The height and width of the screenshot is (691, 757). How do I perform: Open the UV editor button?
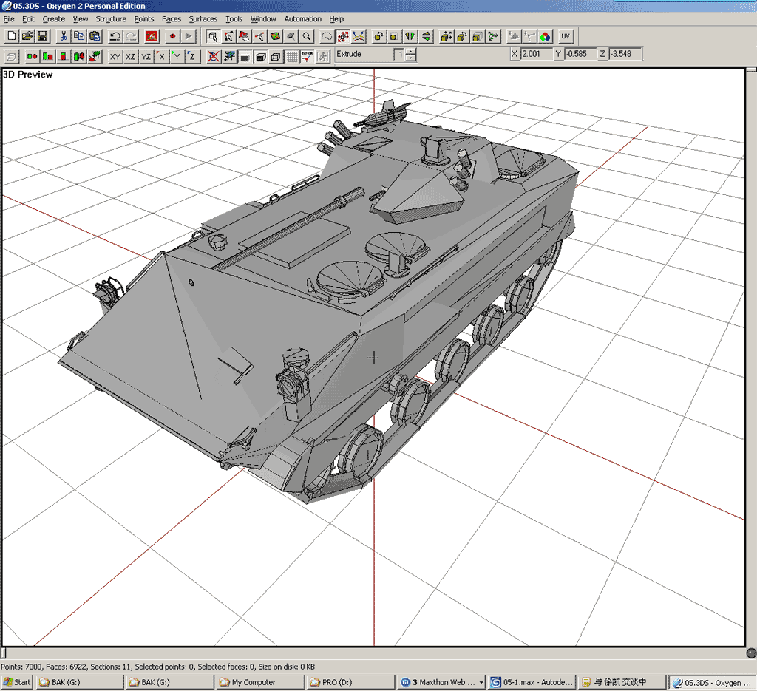[566, 35]
